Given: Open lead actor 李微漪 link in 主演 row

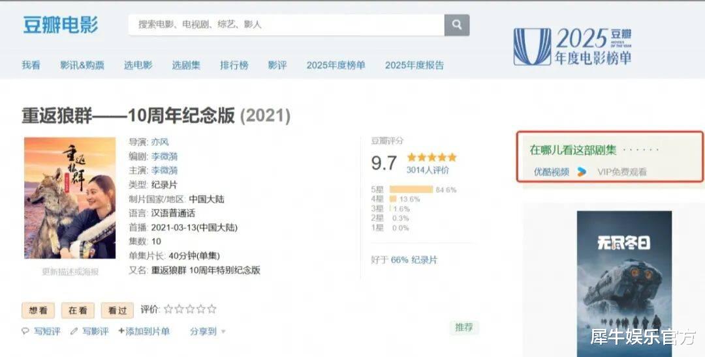Looking at the screenshot, I should pos(164,171).
